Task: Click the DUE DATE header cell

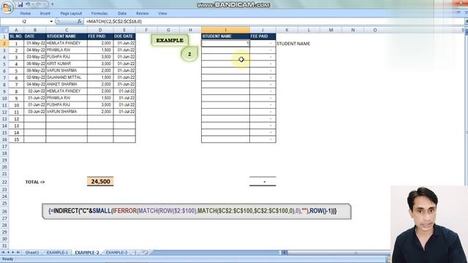Action: tap(124, 37)
